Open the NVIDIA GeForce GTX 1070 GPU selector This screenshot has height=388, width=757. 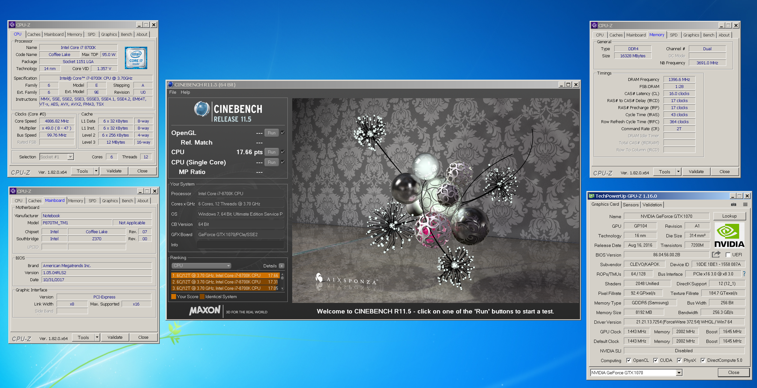click(679, 373)
